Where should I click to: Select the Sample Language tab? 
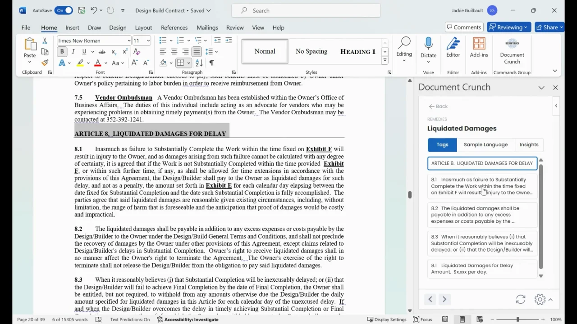(485, 144)
